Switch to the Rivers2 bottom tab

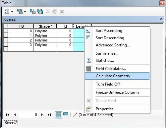click(11, 123)
